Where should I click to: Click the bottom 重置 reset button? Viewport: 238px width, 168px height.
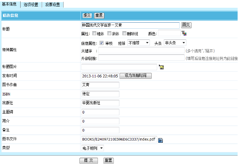pos(109,161)
